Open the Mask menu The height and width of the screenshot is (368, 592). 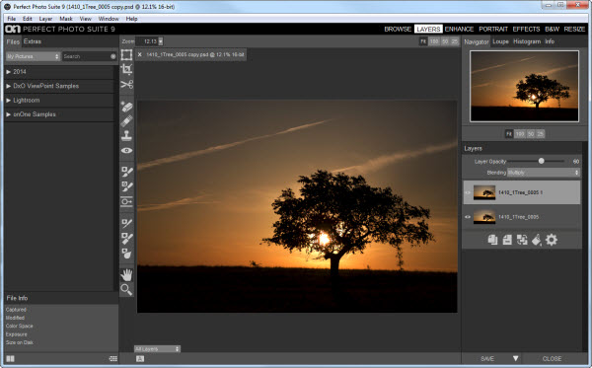(66, 19)
